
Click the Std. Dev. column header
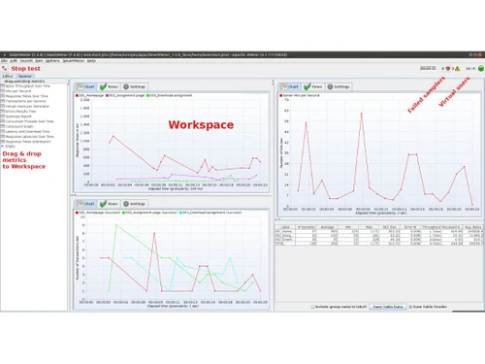[390, 227]
